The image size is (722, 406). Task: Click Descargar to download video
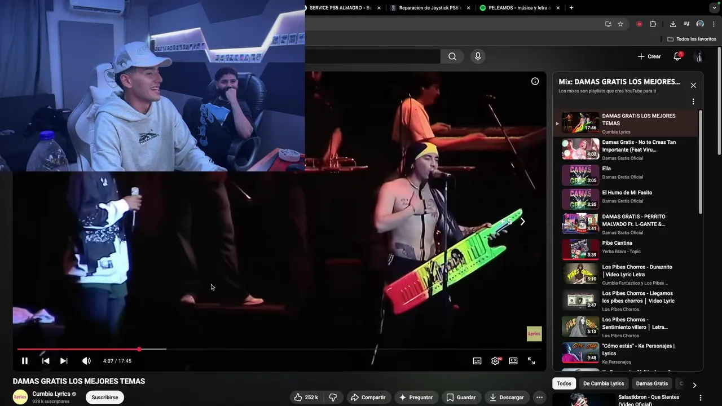click(507, 398)
